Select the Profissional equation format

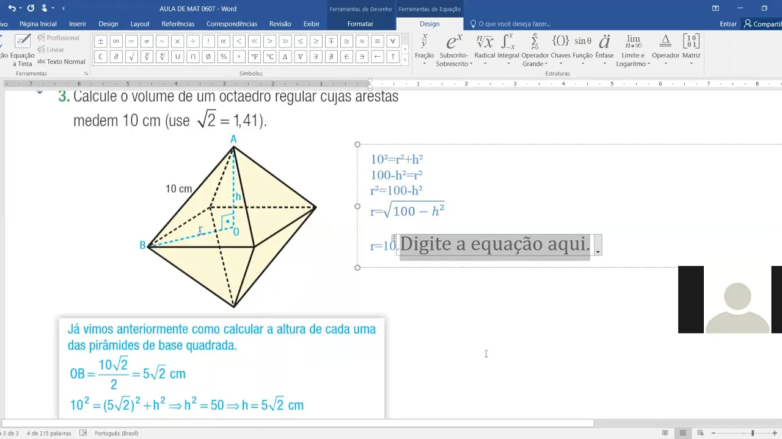[58, 38]
